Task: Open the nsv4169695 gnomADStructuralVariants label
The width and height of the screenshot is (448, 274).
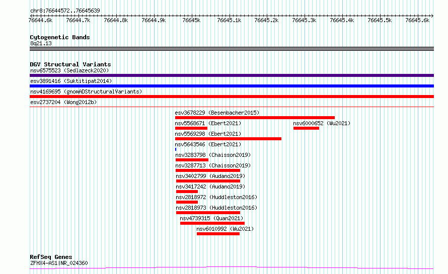Action: click(86, 92)
